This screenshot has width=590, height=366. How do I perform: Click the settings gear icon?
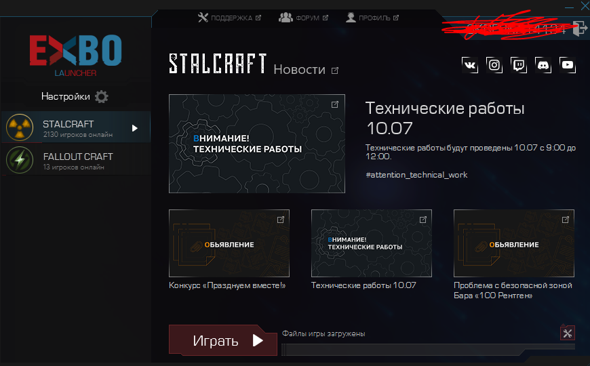point(101,97)
